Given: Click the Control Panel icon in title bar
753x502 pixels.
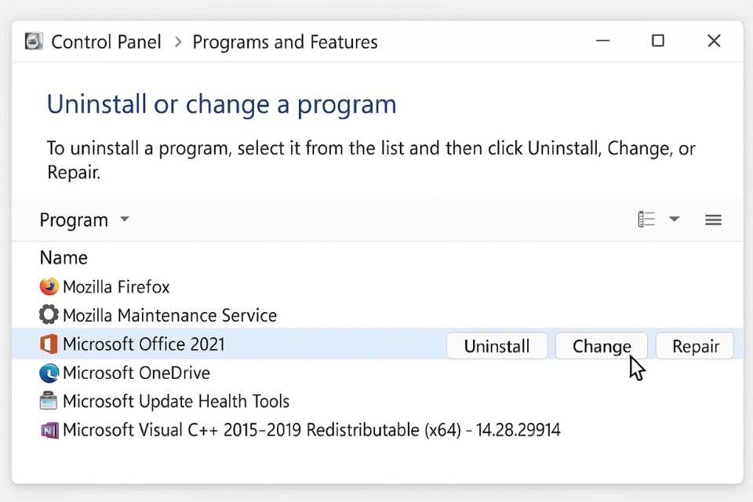Looking at the screenshot, I should (34, 42).
